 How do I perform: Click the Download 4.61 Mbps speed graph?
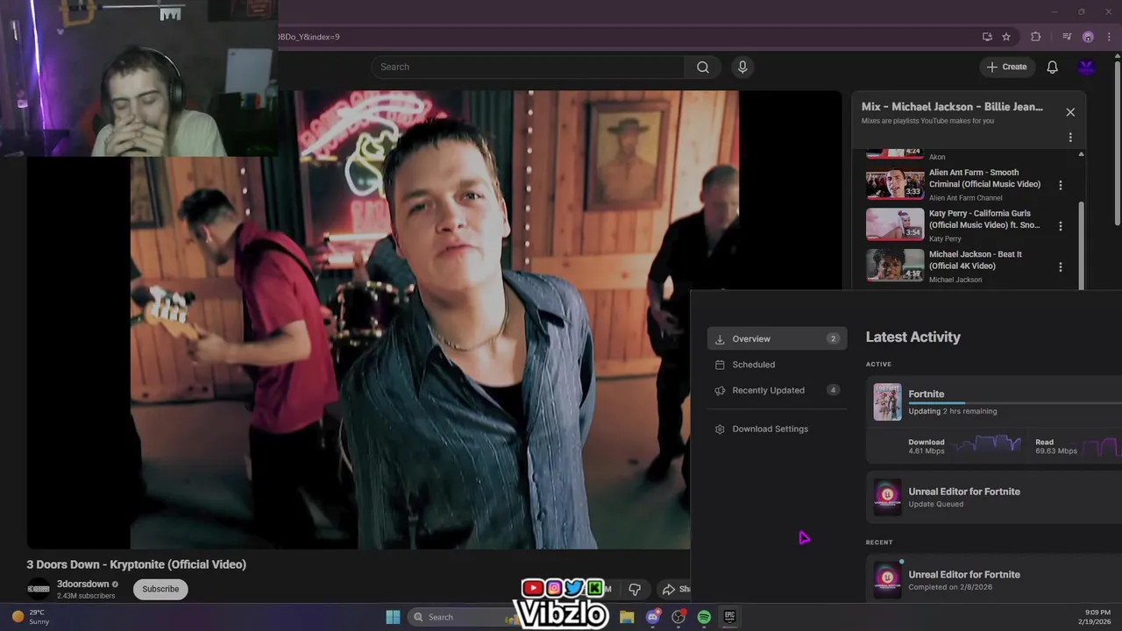click(986, 445)
